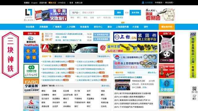
Task: Click the SKC logo atop green vertical banner
Action: point(193,34)
